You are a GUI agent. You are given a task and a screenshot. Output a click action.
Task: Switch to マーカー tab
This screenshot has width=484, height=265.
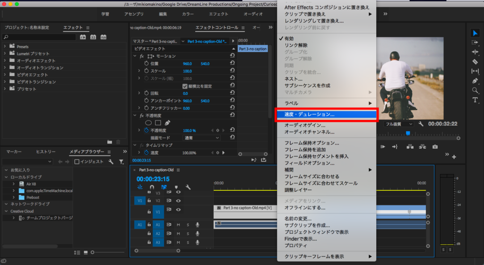[14, 152]
